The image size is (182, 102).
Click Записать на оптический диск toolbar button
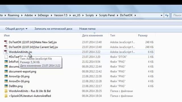pyautogui.click(x=53, y=29)
